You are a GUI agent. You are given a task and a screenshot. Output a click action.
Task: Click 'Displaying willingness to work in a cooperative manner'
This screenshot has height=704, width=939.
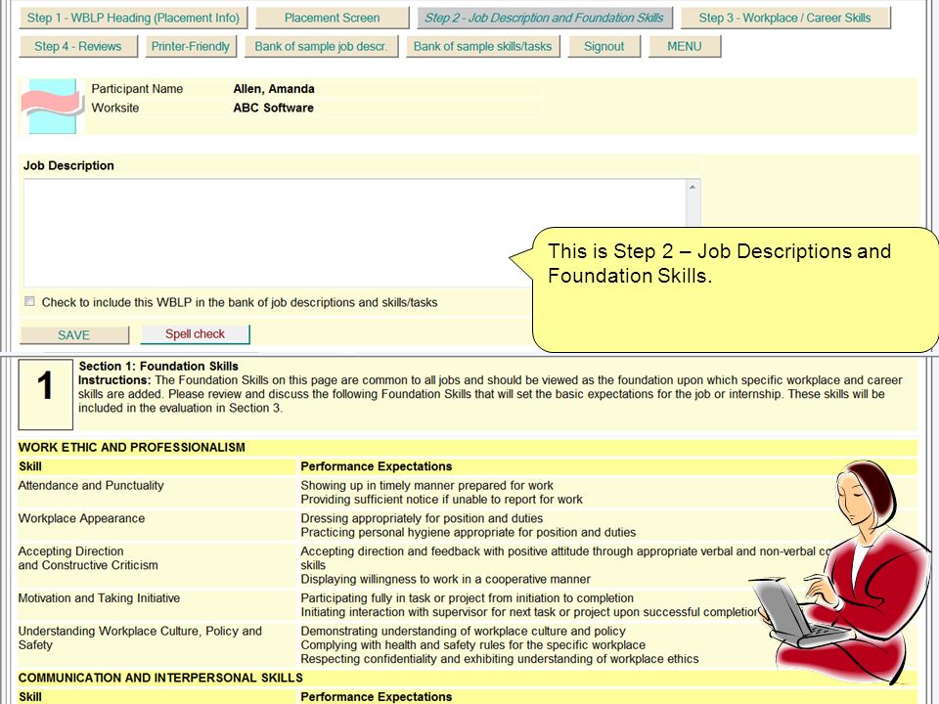point(446,580)
